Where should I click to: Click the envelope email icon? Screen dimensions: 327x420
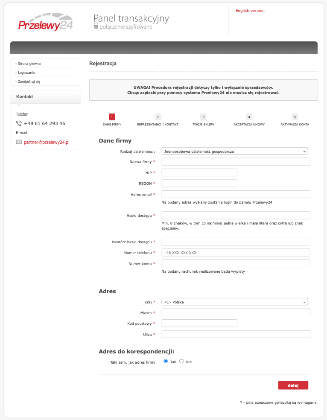click(x=19, y=142)
